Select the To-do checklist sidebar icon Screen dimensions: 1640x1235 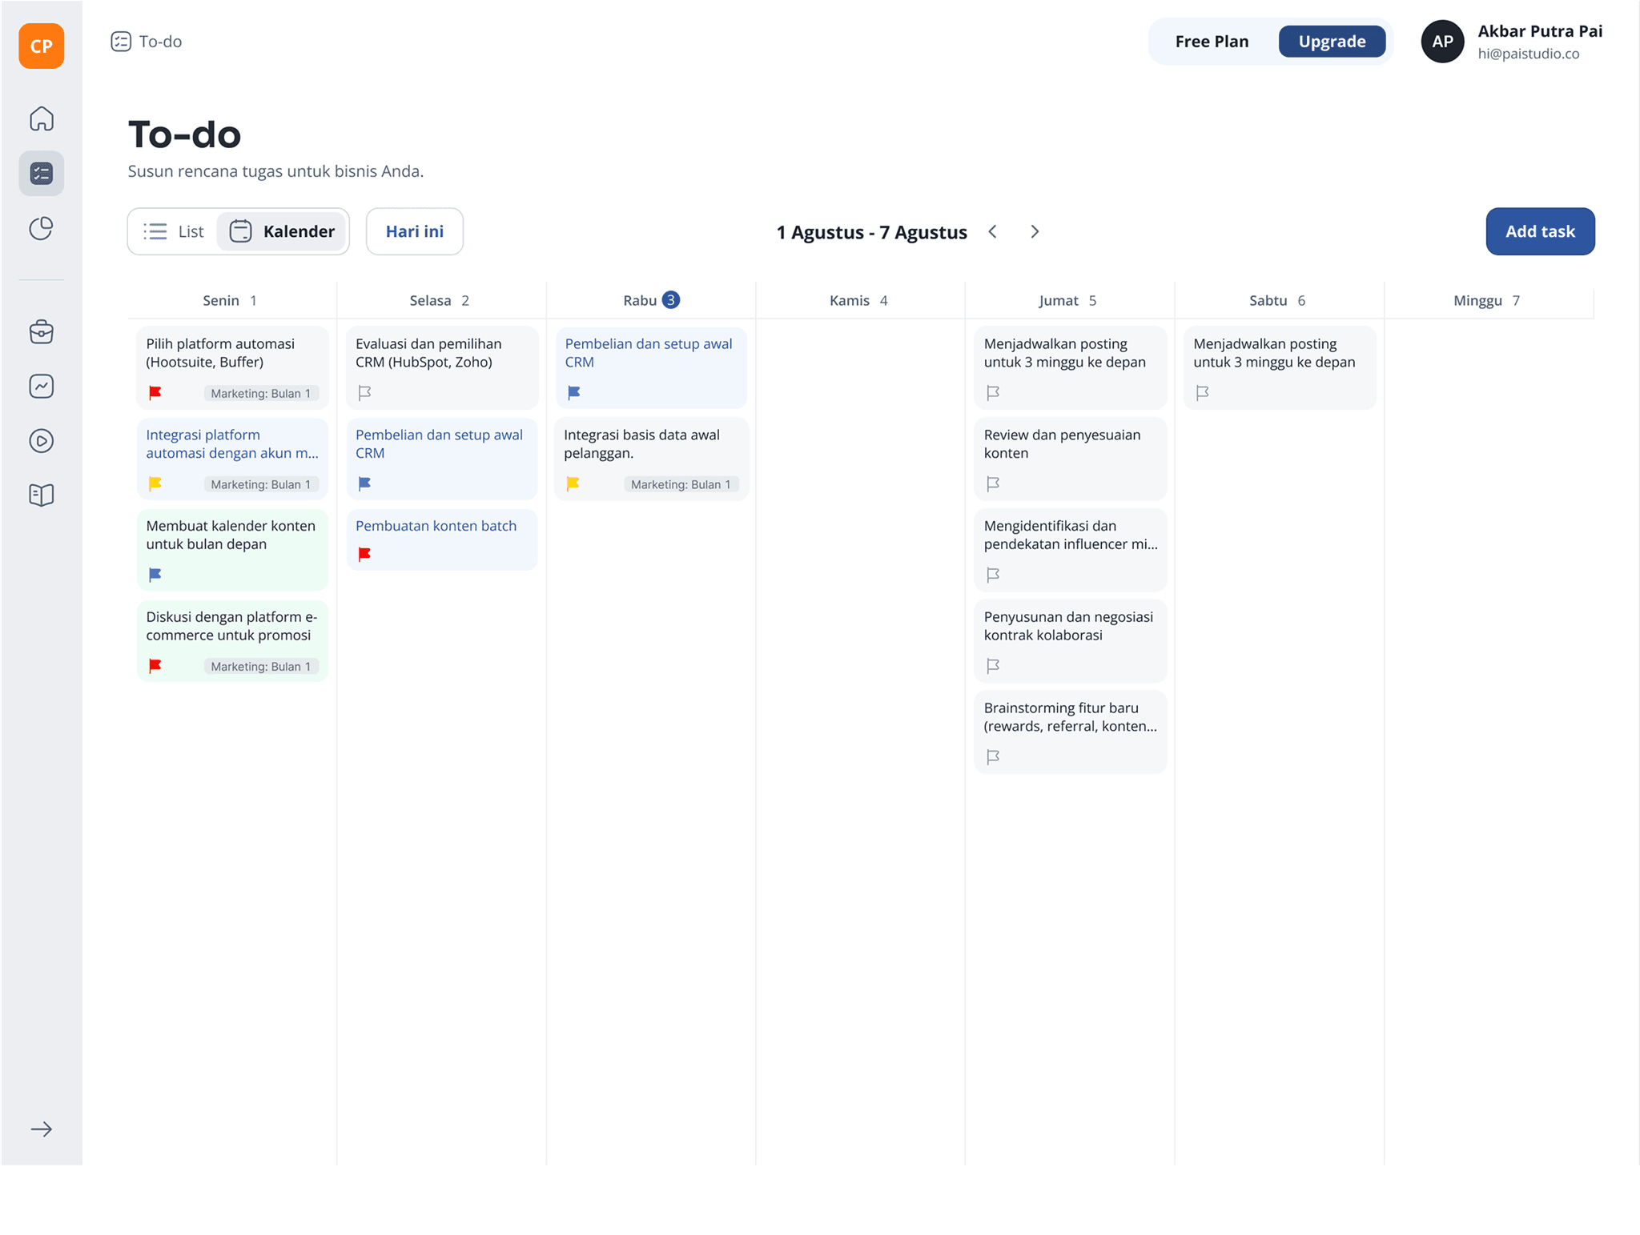click(x=42, y=174)
